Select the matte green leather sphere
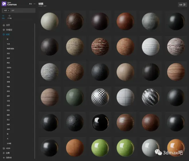Image resolution: width=189 pixels, height=161 pixels. pos(75,97)
